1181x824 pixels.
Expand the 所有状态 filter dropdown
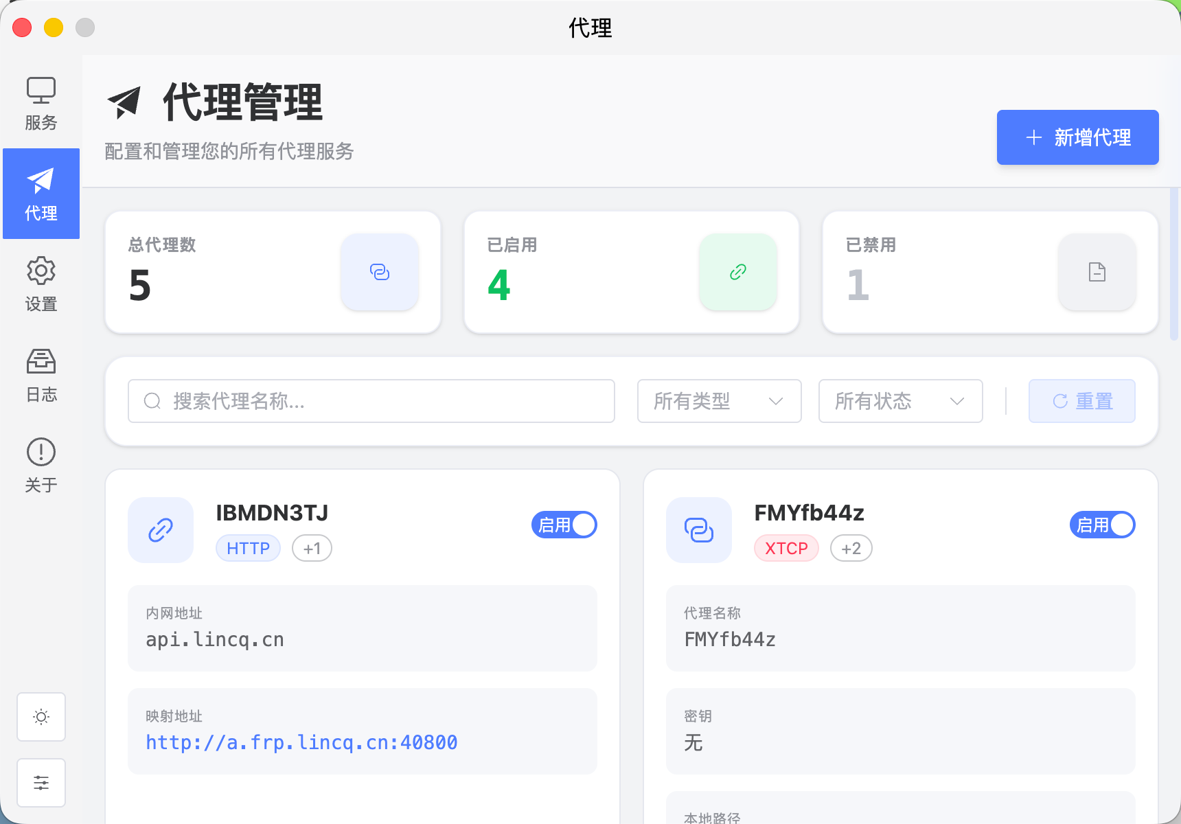click(899, 401)
